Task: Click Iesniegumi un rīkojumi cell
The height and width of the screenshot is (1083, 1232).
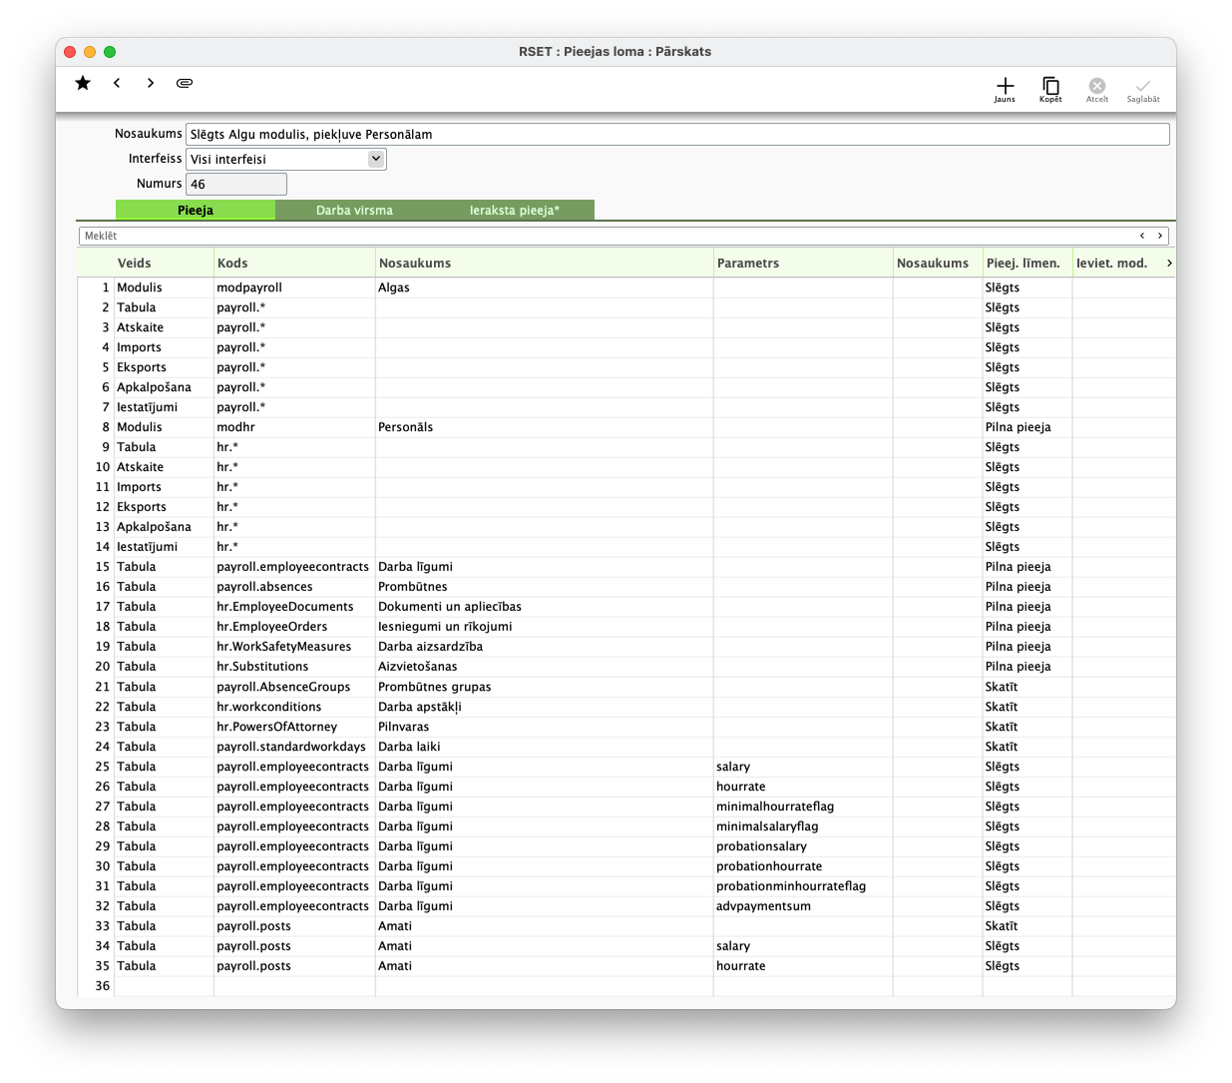Action: (544, 627)
